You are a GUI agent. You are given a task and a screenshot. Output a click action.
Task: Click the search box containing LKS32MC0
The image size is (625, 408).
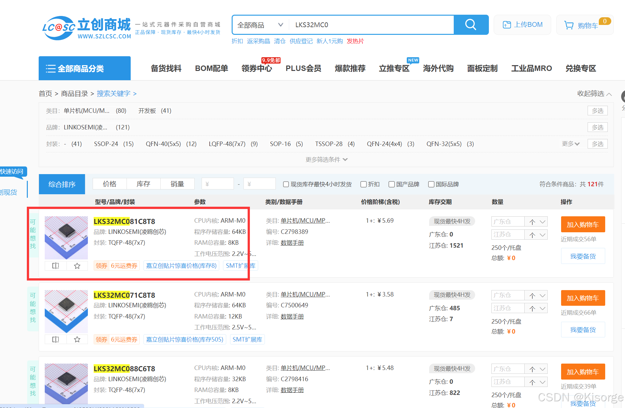tap(371, 25)
